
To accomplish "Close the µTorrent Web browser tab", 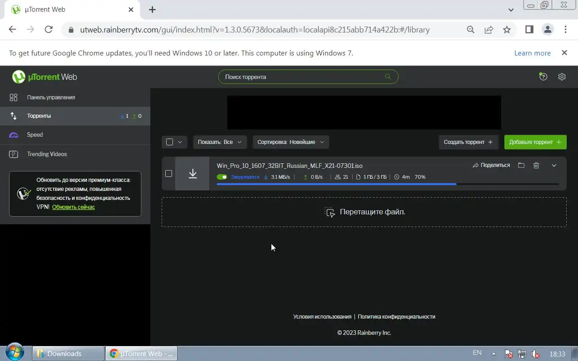I will point(131,9).
